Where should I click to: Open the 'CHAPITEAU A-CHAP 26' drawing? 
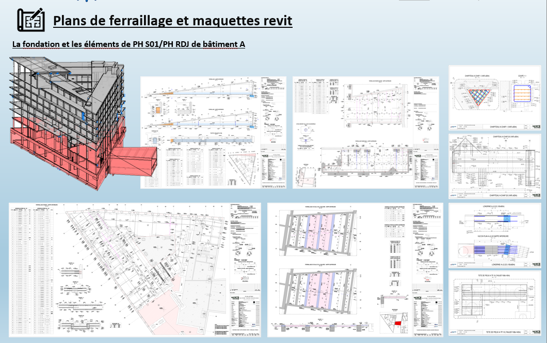coord(495,166)
